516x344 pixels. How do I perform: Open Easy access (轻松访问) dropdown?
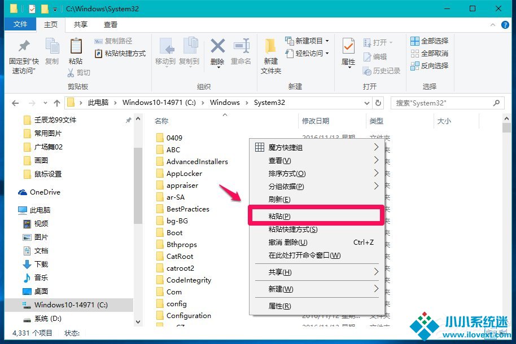307,53
